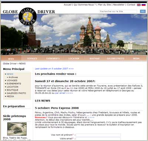Click the round Globe Driver logo
The image size is (148, 141).
coord(28,17)
